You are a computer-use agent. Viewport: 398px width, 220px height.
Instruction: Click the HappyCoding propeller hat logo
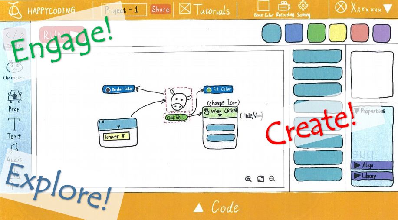[14, 10]
